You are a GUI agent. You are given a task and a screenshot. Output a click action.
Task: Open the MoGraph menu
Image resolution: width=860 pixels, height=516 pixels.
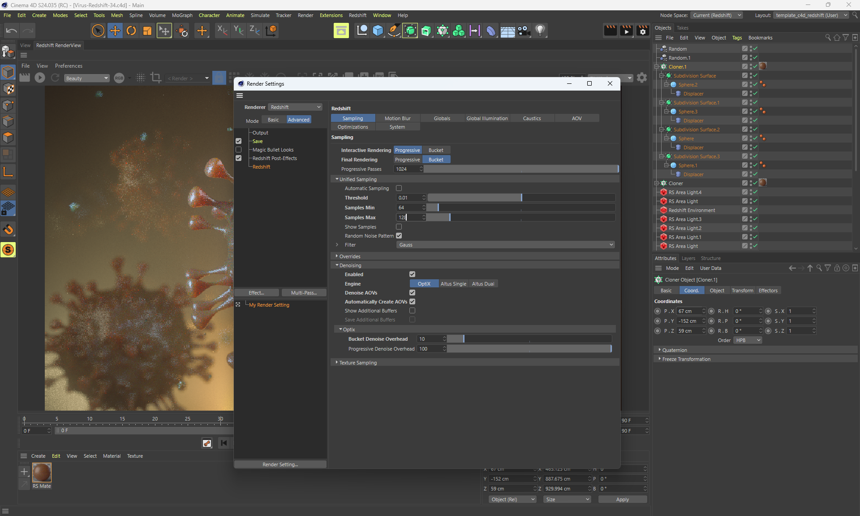[x=182, y=15]
